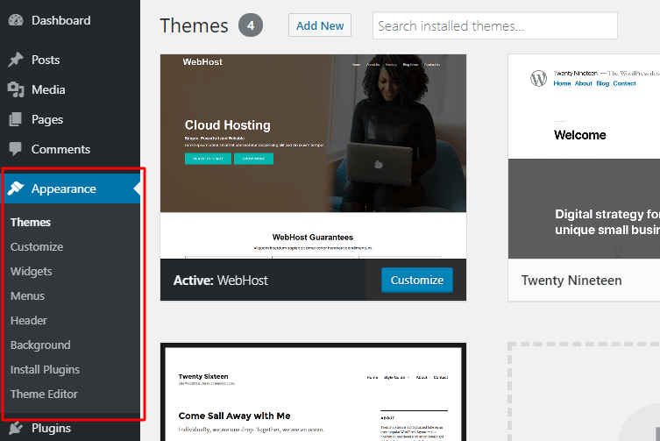The image size is (660, 441).
Task: Open the Widgets submenu item
Action: (32, 271)
